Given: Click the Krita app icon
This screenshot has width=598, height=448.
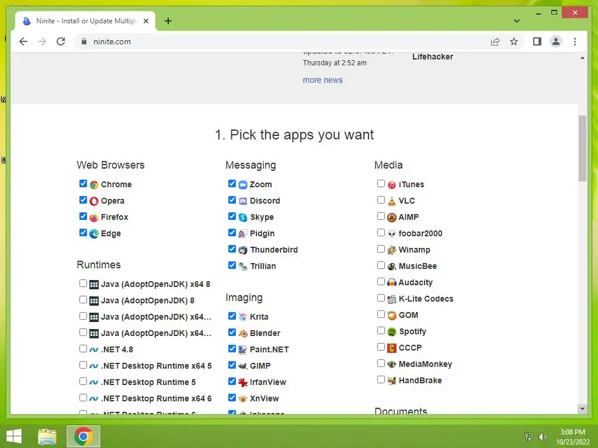Looking at the screenshot, I should [243, 317].
